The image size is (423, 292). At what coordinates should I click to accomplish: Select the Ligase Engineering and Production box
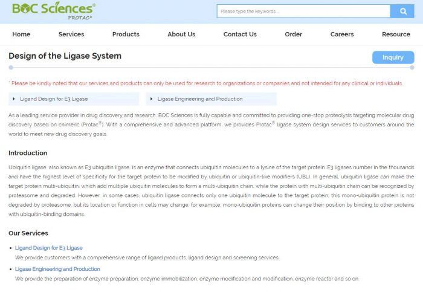(211, 99)
